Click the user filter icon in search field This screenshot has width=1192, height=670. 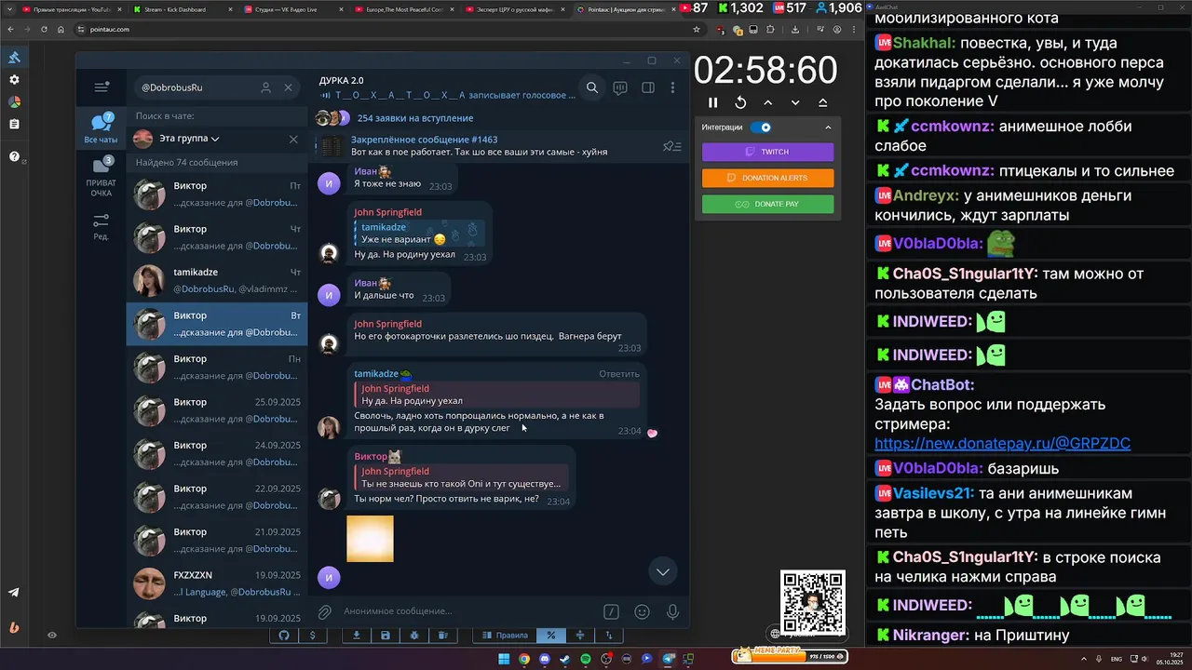(265, 87)
